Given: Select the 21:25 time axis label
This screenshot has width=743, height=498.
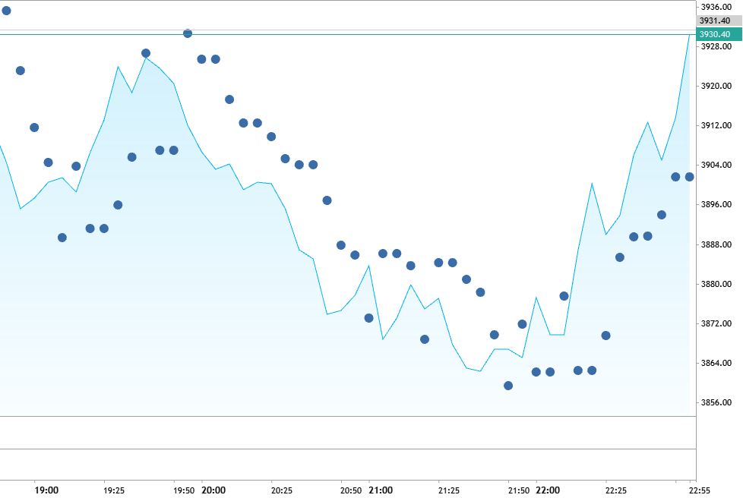Looking at the screenshot, I should (x=449, y=490).
